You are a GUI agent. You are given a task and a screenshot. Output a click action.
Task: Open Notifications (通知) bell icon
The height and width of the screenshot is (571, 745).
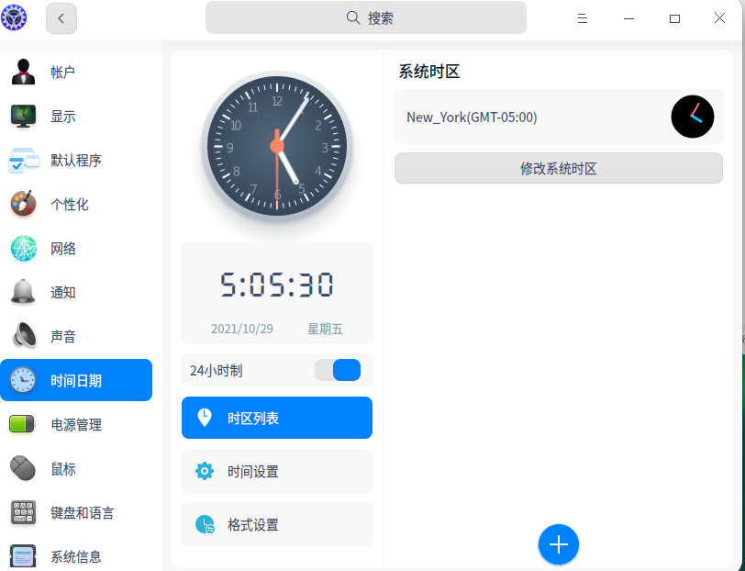(23, 292)
